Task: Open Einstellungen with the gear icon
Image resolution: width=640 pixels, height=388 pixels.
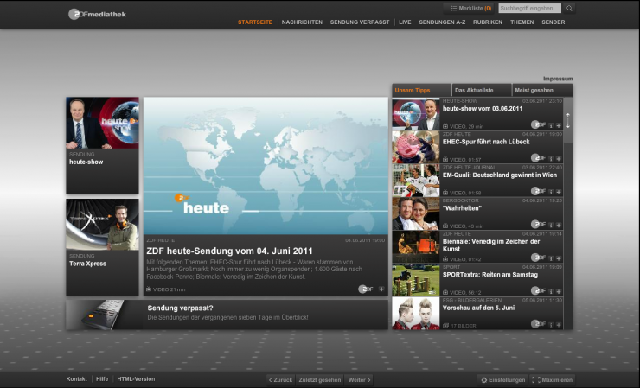Action: [x=502, y=380]
